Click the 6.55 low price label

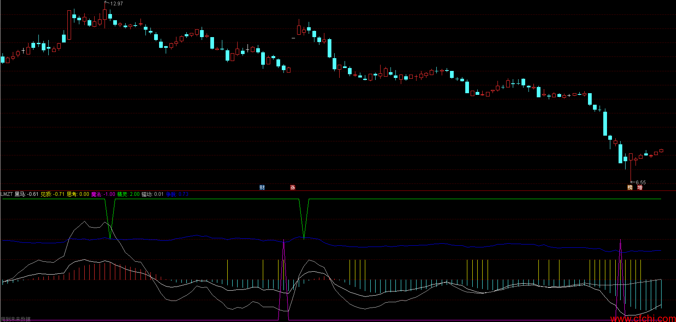640,182
